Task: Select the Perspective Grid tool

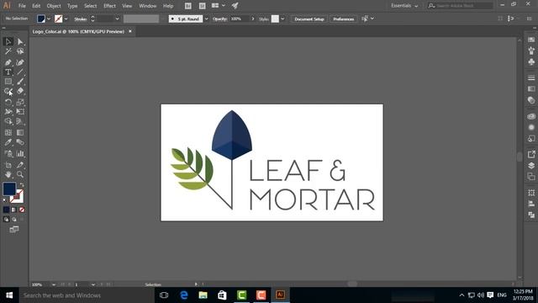Action: [x=20, y=121]
